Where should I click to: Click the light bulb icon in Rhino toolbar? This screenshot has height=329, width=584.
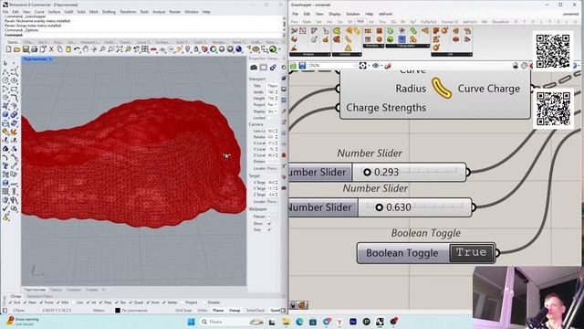(x=188, y=49)
